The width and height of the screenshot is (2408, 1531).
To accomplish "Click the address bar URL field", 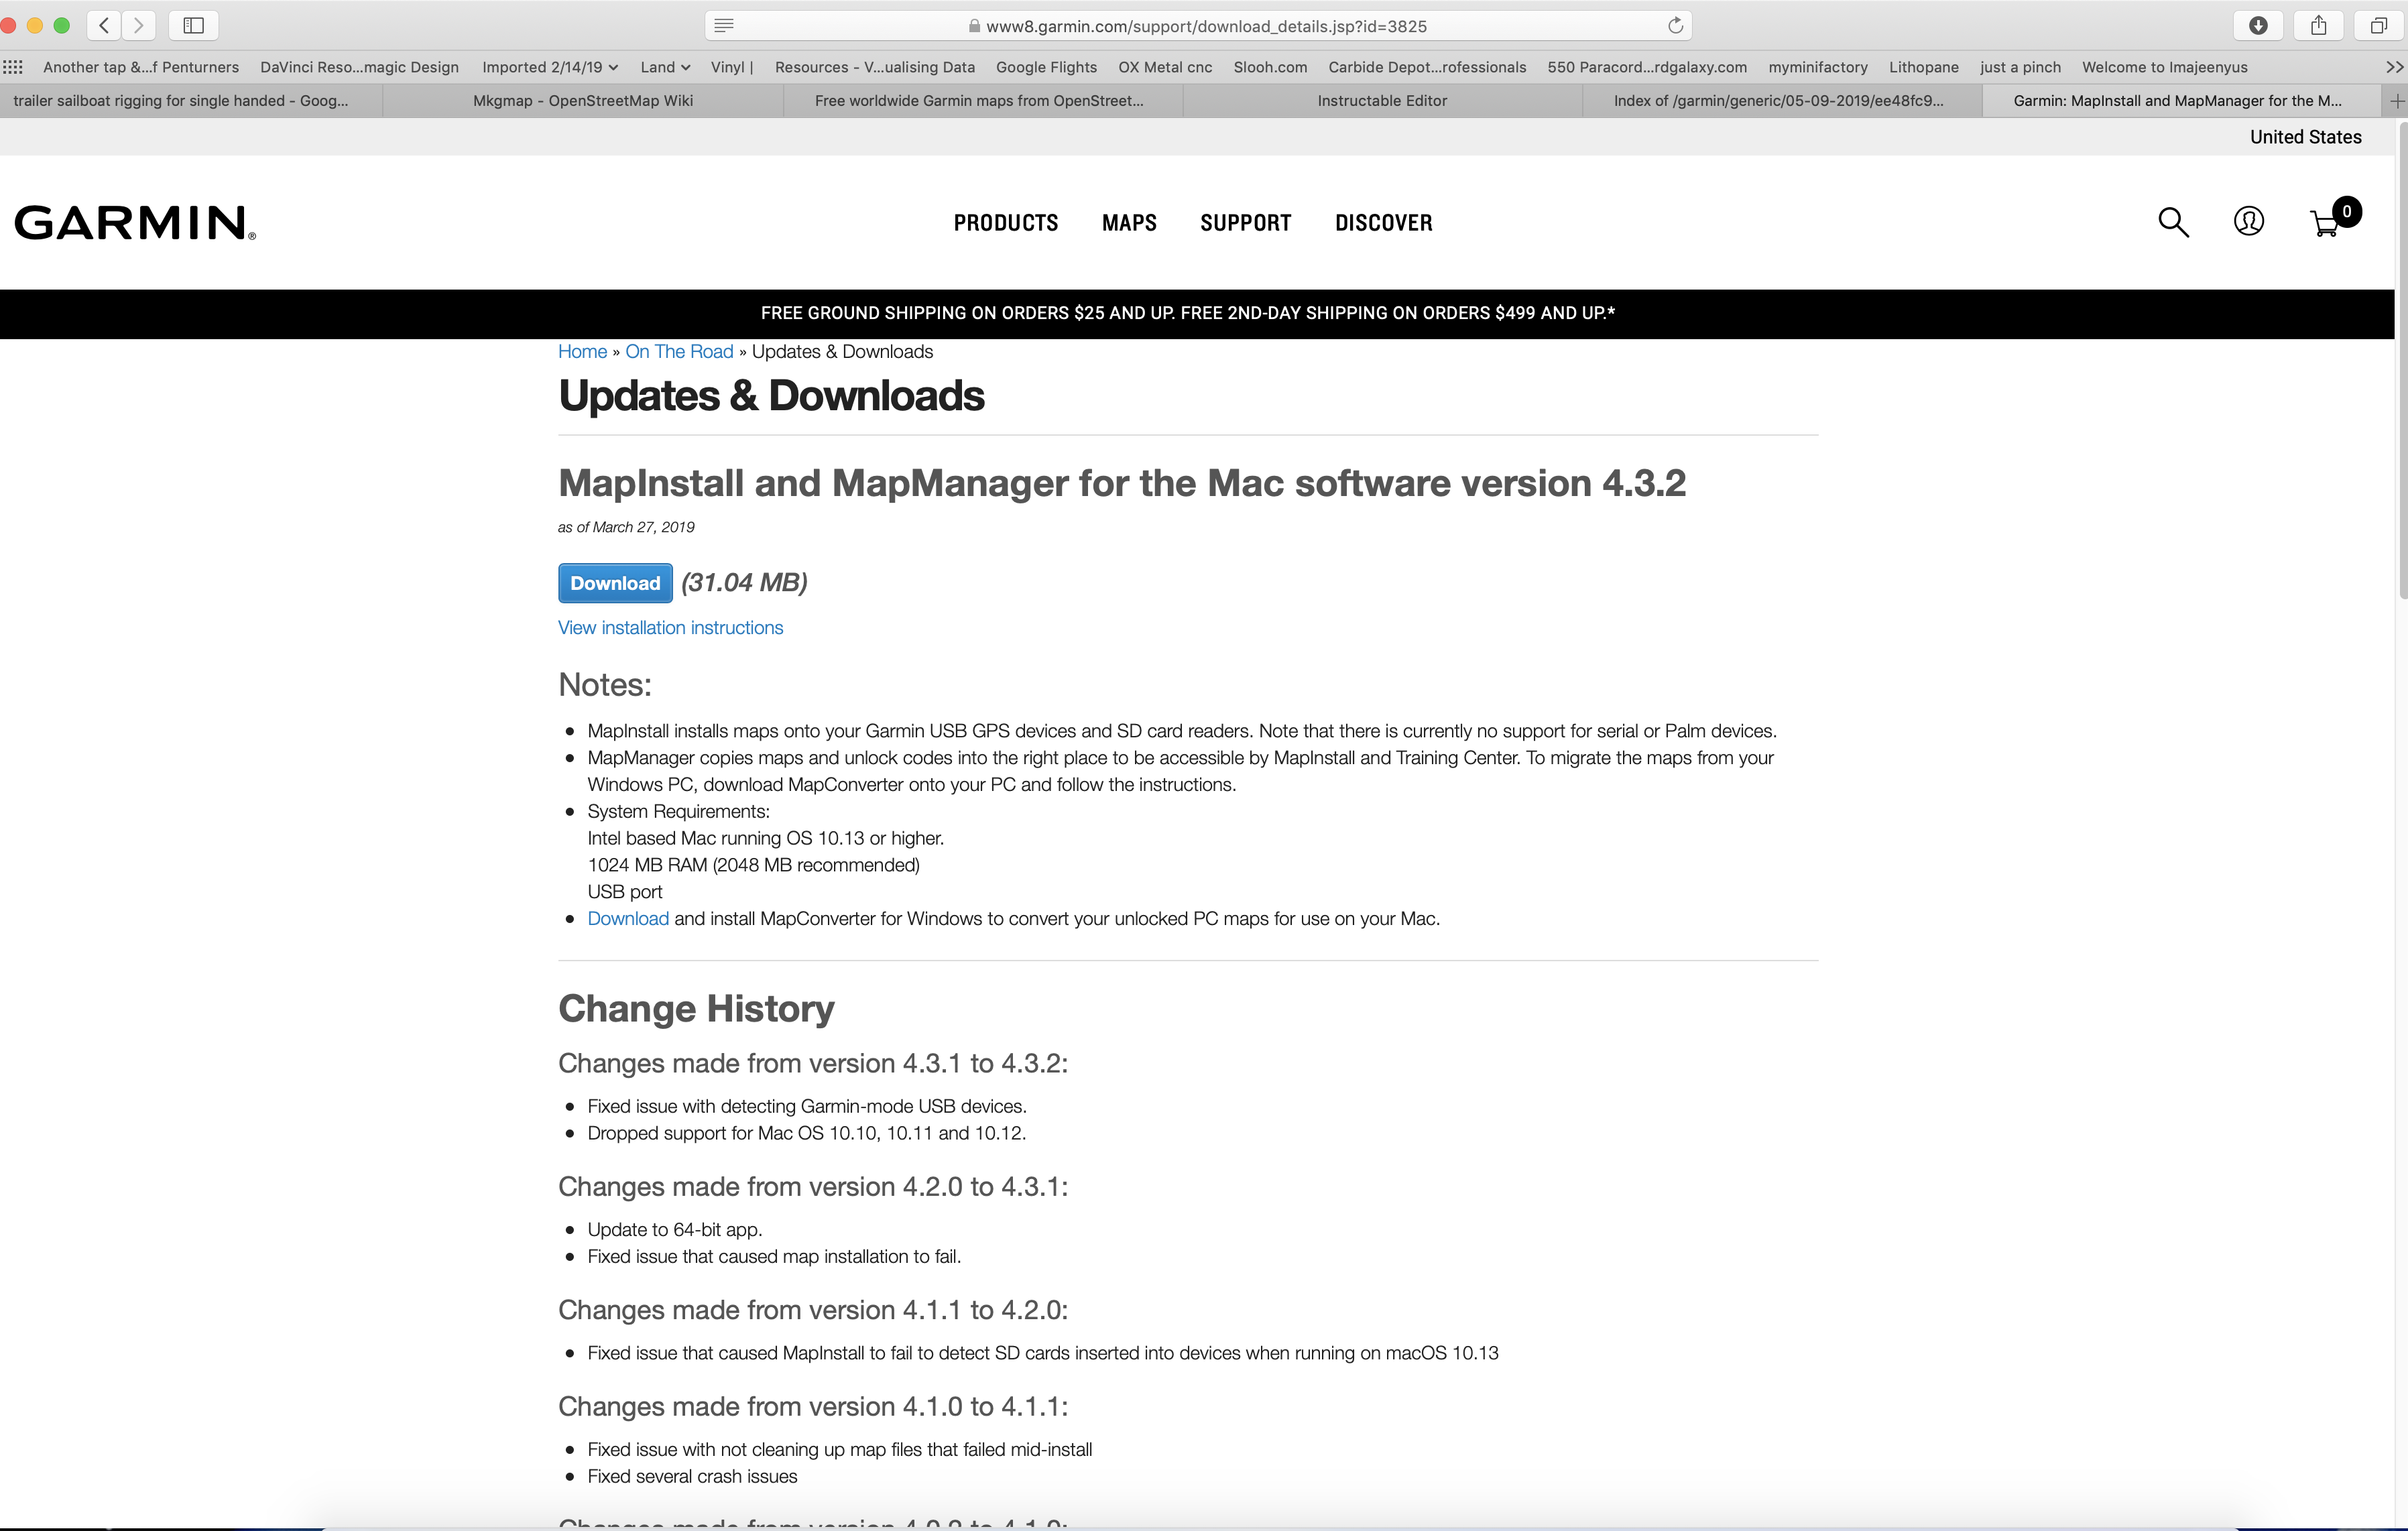I will [x=1198, y=26].
